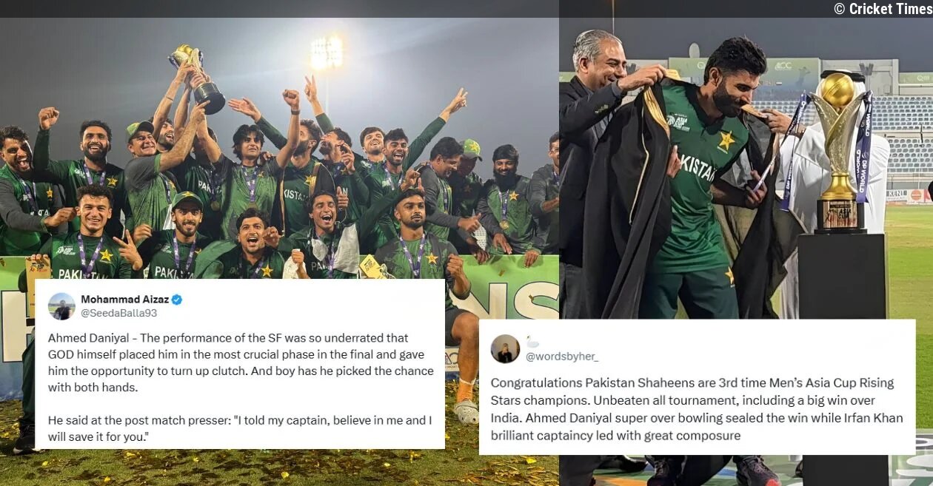Image resolution: width=933 pixels, height=486 pixels.
Task: Click the trophy raised by the team
Action: pyautogui.click(x=198, y=78)
